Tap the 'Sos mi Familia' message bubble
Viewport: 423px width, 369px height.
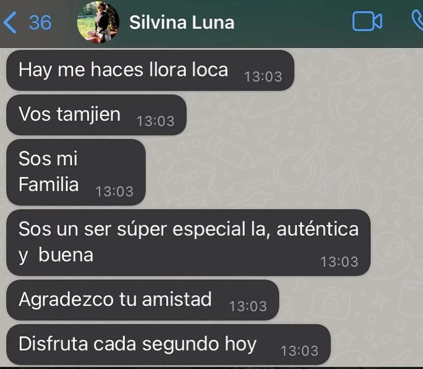point(76,172)
